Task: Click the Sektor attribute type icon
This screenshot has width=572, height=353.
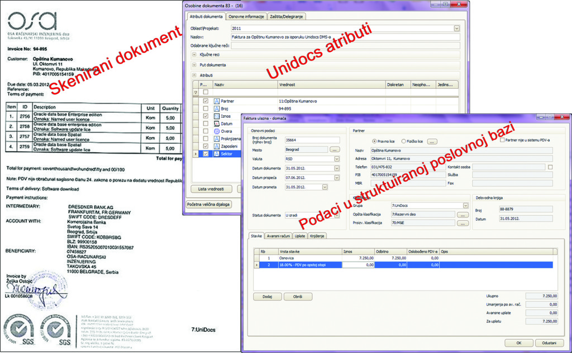Action: (217, 154)
